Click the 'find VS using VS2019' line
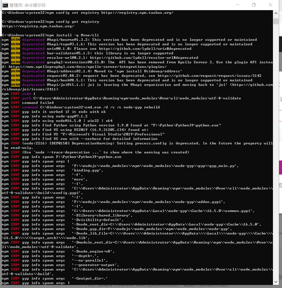Viewport: 282px width, 288px height. [x=75, y=130]
